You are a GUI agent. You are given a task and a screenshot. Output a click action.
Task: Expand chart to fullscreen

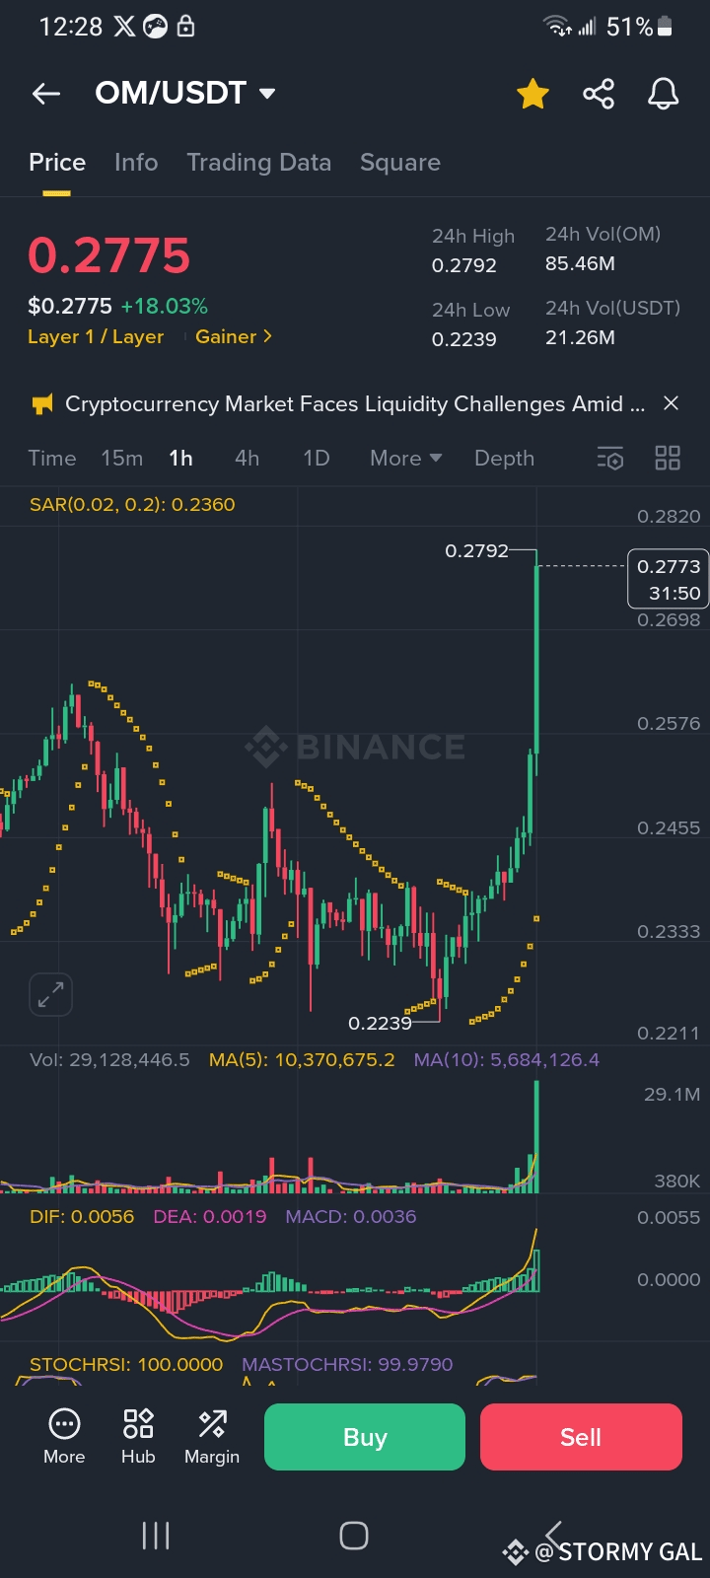[x=51, y=994]
